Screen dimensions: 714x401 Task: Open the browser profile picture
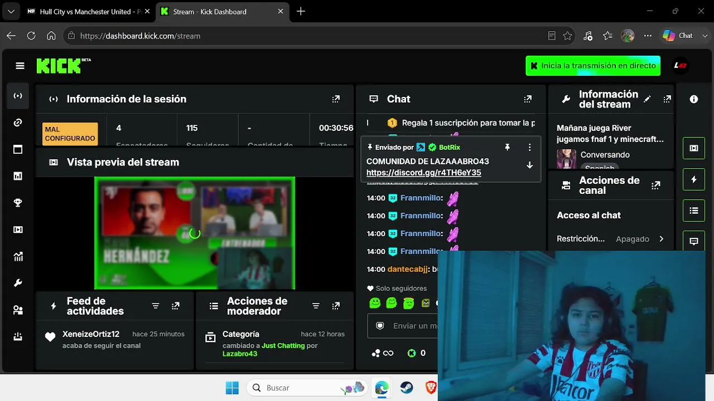click(628, 36)
